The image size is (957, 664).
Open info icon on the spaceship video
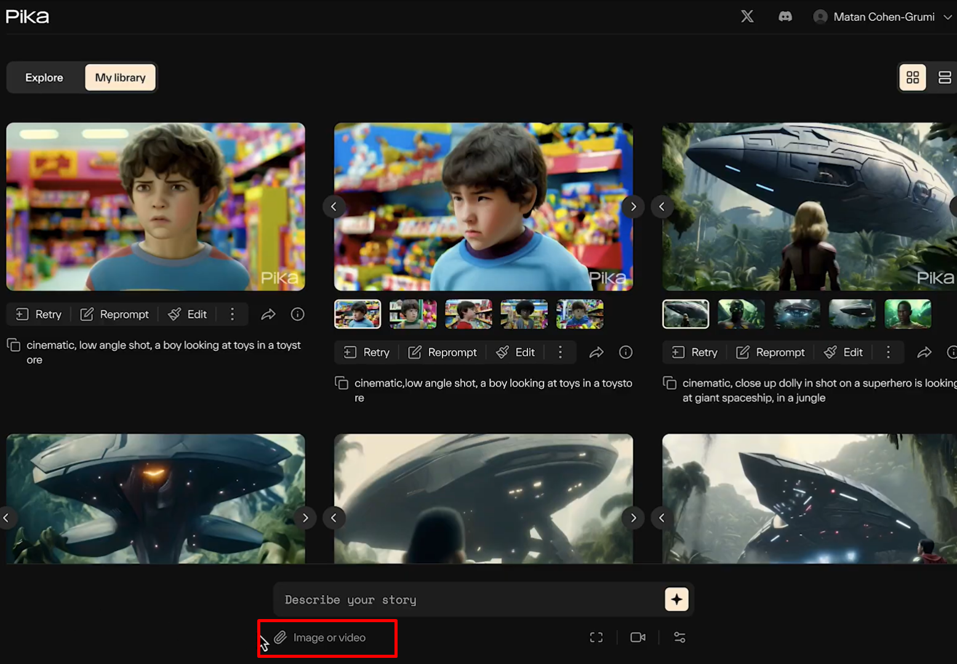[954, 352]
